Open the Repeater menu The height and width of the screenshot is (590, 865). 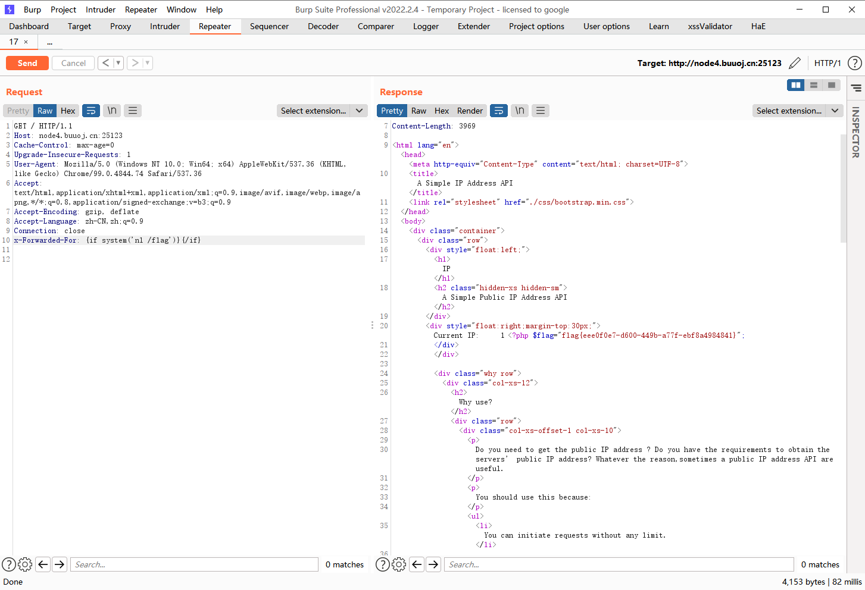tap(141, 10)
